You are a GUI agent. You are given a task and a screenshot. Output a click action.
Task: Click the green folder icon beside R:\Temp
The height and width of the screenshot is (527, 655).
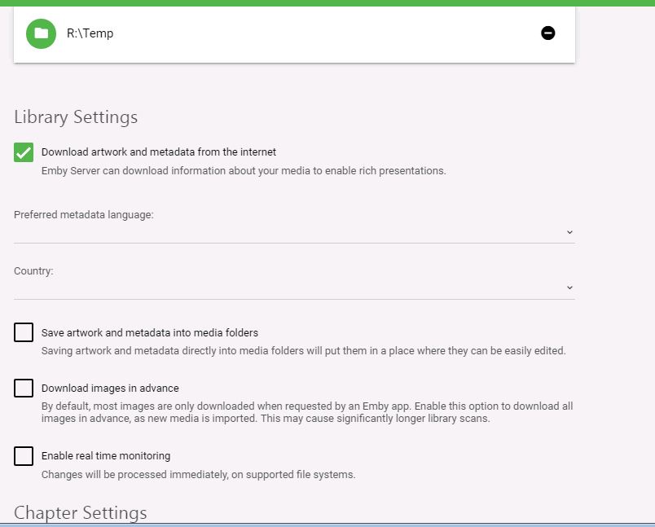tap(41, 33)
